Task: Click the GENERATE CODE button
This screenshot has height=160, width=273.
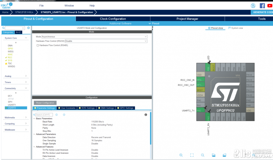Action: 262,12
